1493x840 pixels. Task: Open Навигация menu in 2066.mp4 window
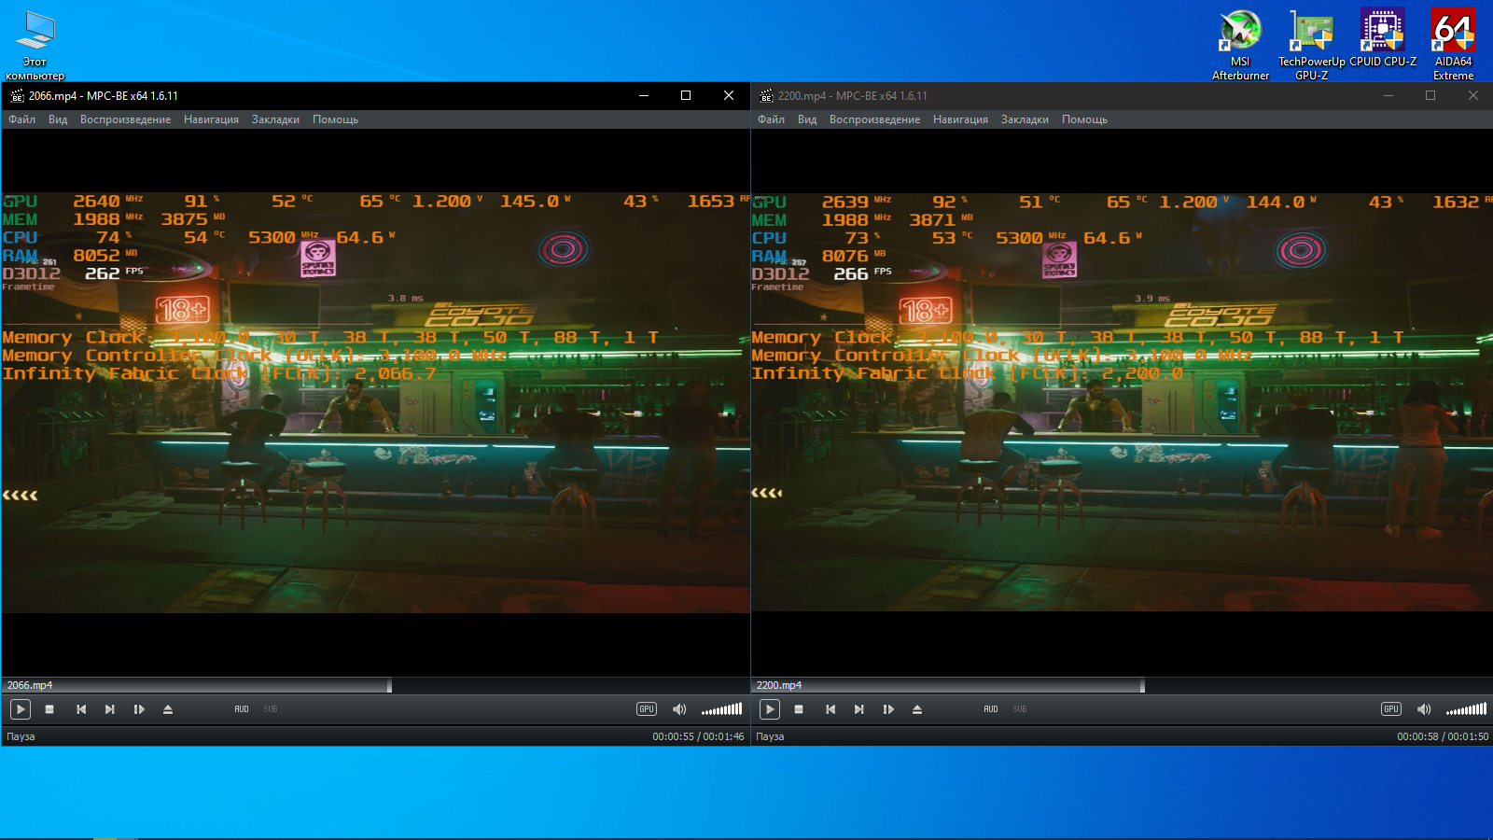(211, 119)
